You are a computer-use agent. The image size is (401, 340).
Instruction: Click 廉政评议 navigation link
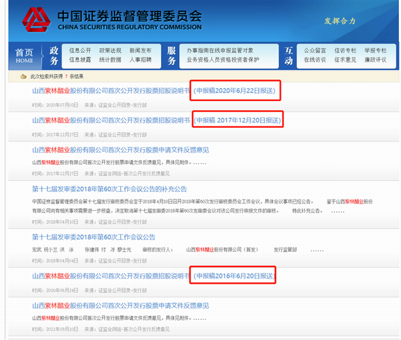(375, 60)
